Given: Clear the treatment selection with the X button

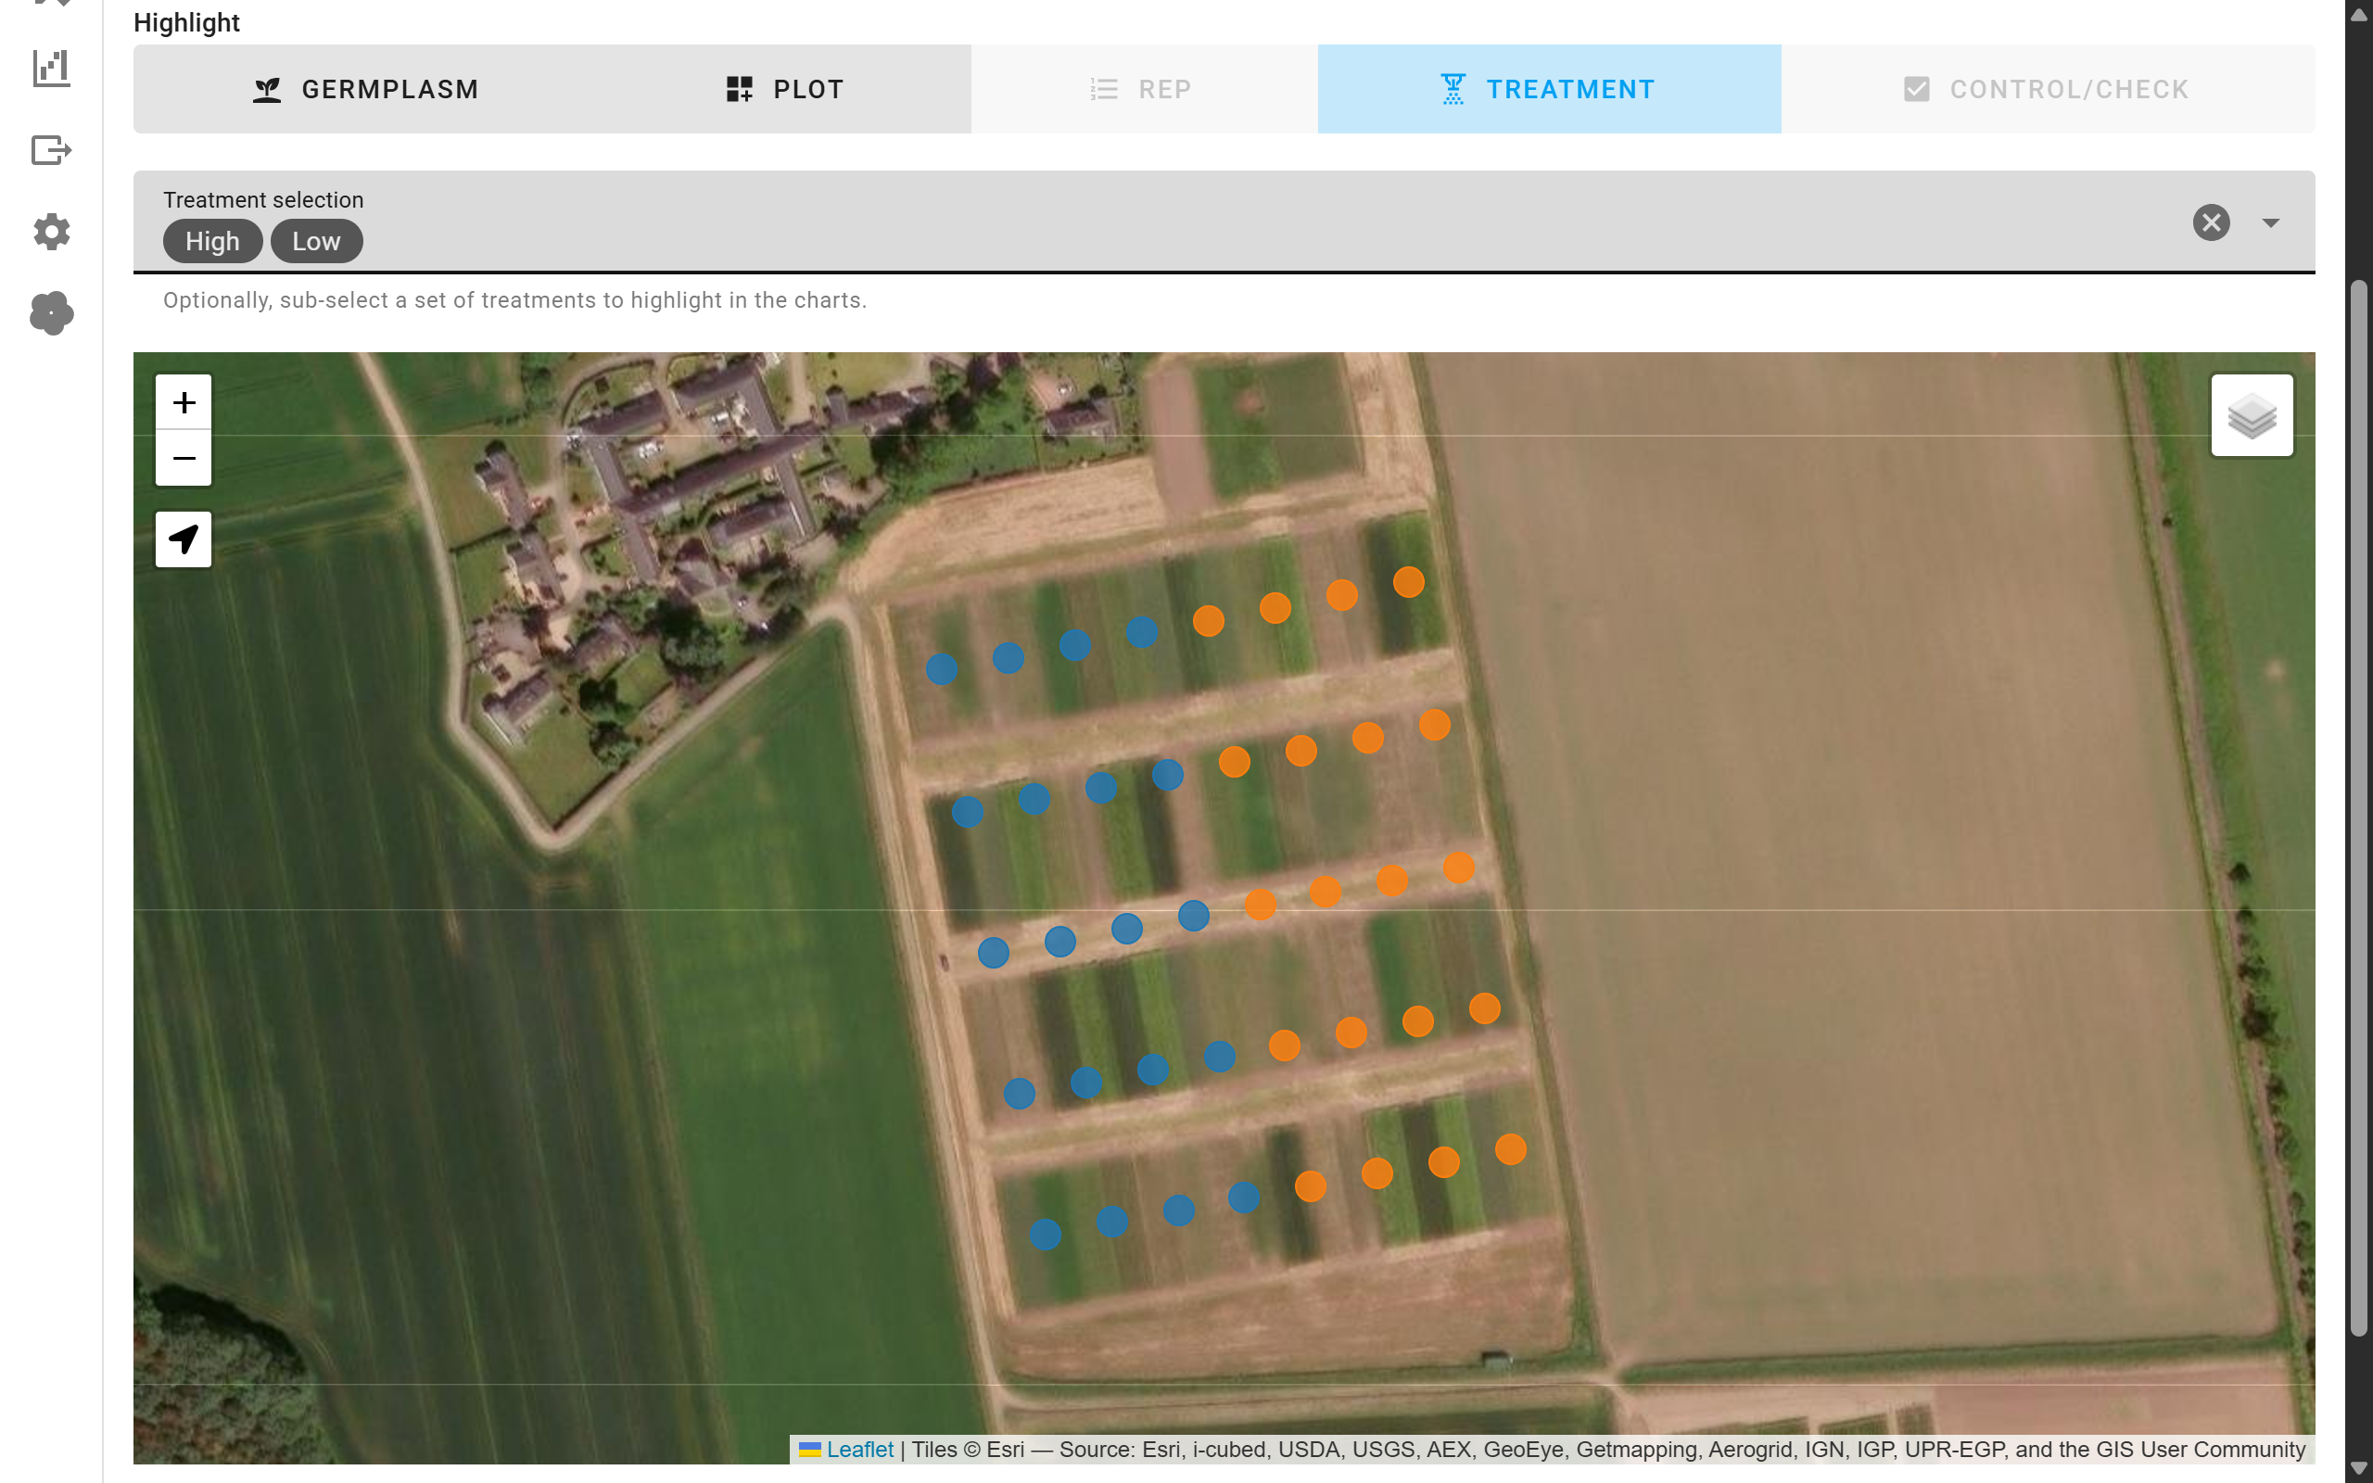Looking at the screenshot, I should (x=2211, y=223).
